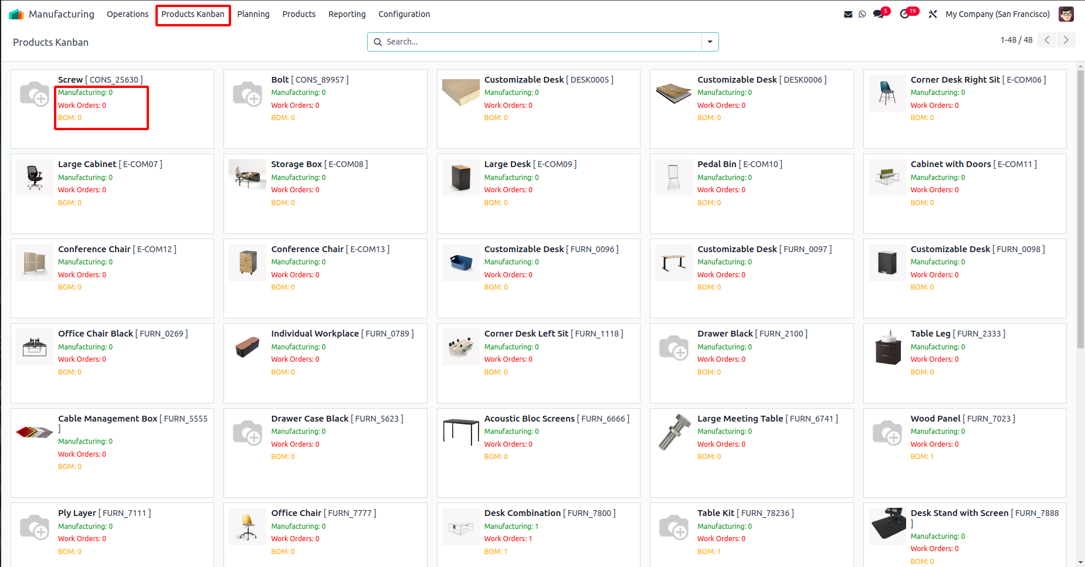
Task: Click "Manufacturing: 1" on Desk Combination card
Action: tap(511, 527)
